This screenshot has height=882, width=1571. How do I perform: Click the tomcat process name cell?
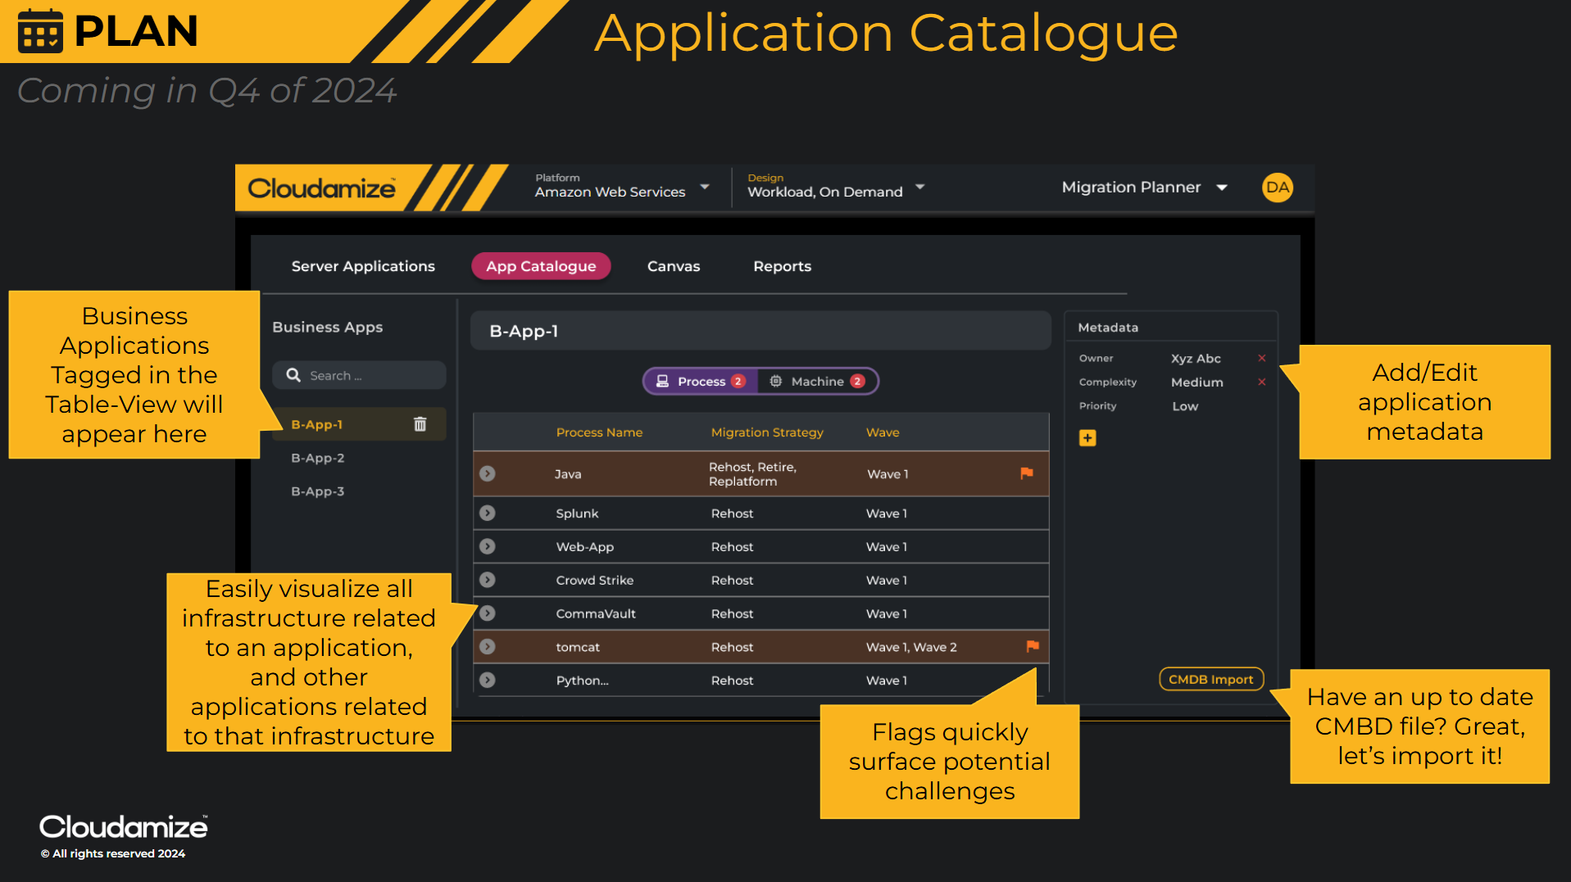click(578, 647)
